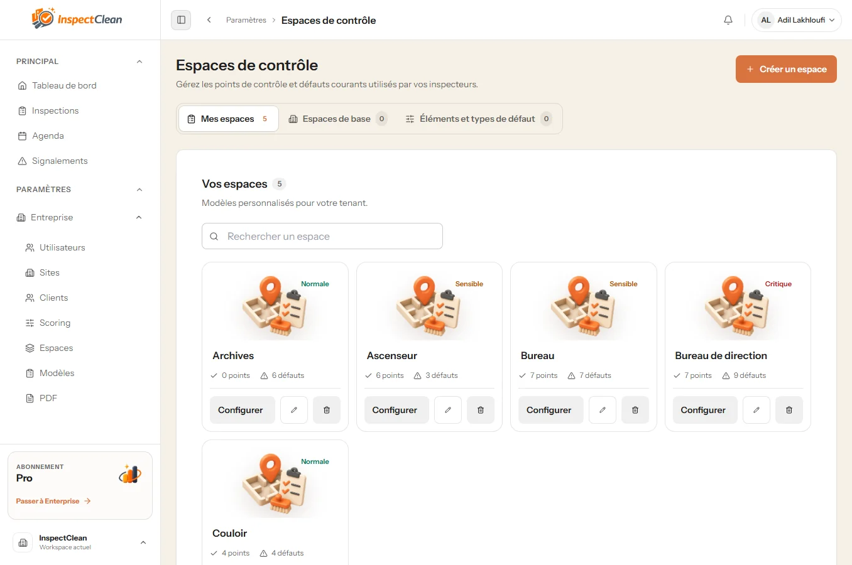Configure the Bureau de direction space
Viewport: 852px width, 565px height.
tap(705, 410)
